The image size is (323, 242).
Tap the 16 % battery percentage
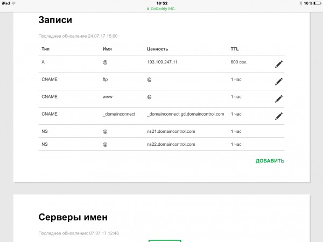pyautogui.click(x=308, y=3)
